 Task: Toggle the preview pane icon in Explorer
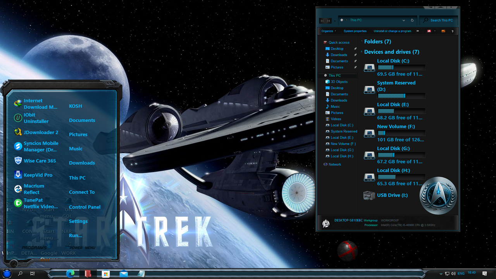tap(443, 31)
